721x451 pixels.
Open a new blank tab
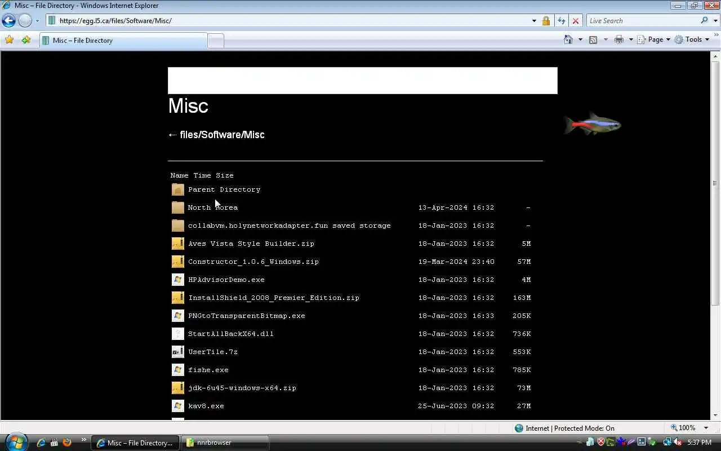216,41
